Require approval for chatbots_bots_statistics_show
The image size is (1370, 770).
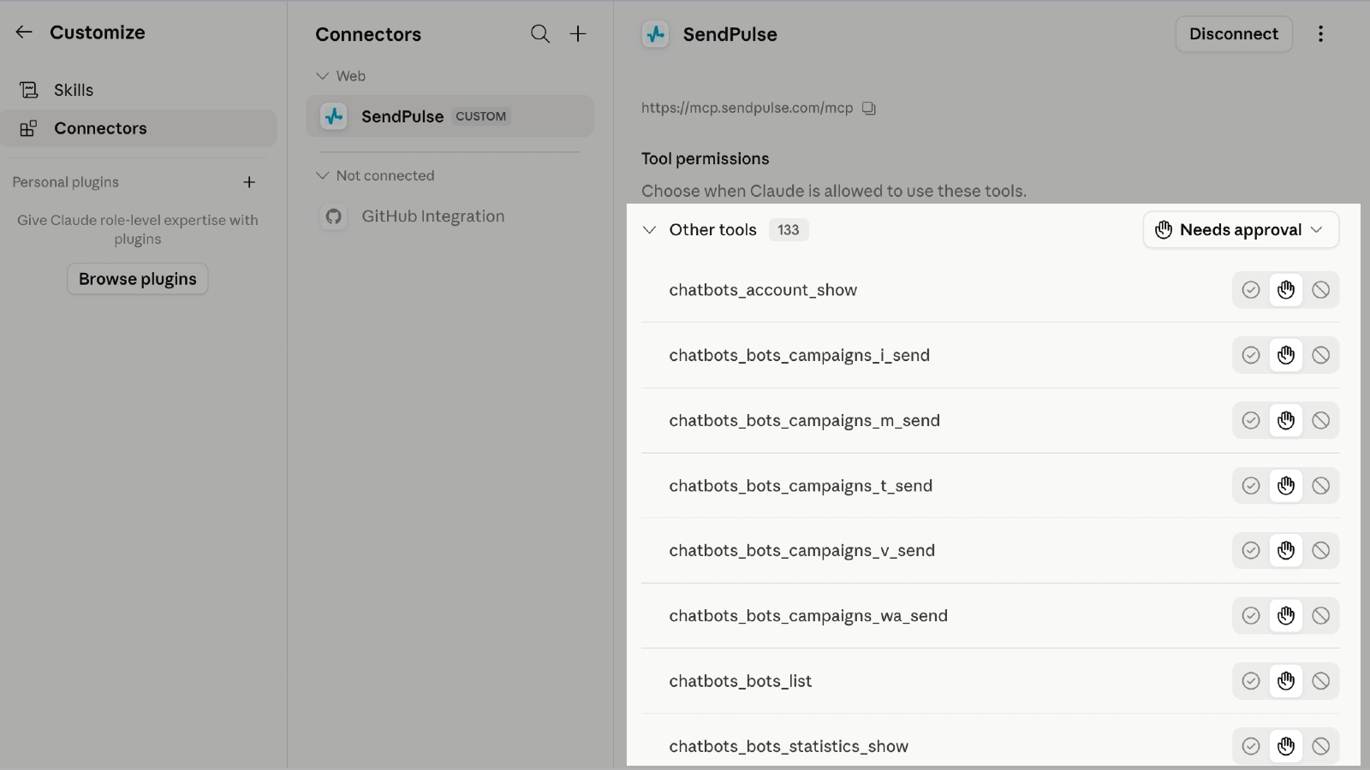coord(1286,746)
